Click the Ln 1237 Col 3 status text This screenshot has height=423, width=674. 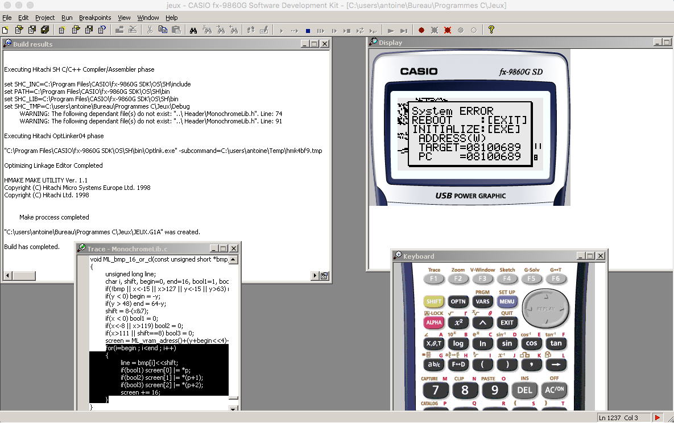pyautogui.click(x=618, y=418)
